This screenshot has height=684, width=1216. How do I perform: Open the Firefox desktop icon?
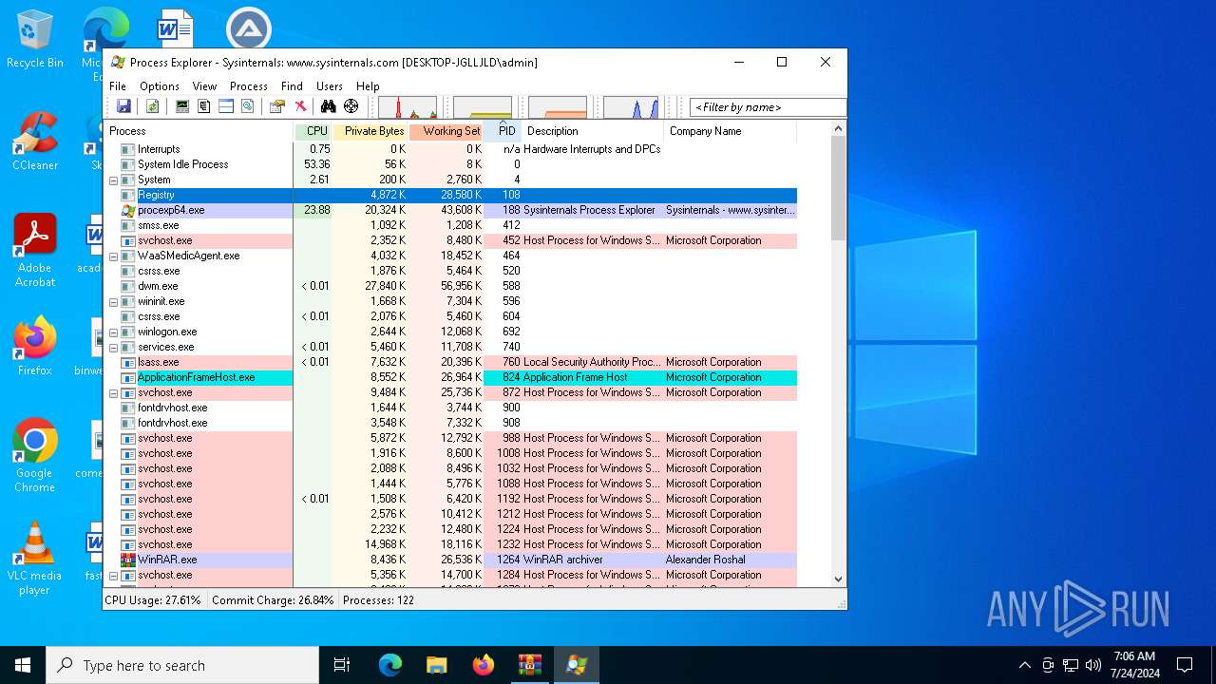click(35, 347)
